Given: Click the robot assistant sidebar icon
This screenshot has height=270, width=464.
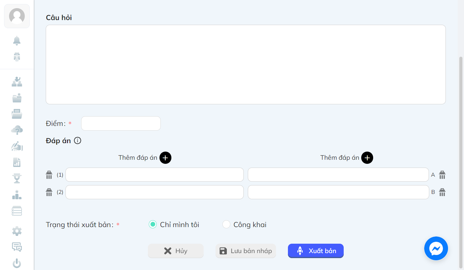Looking at the screenshot, I should coord(17,57).
